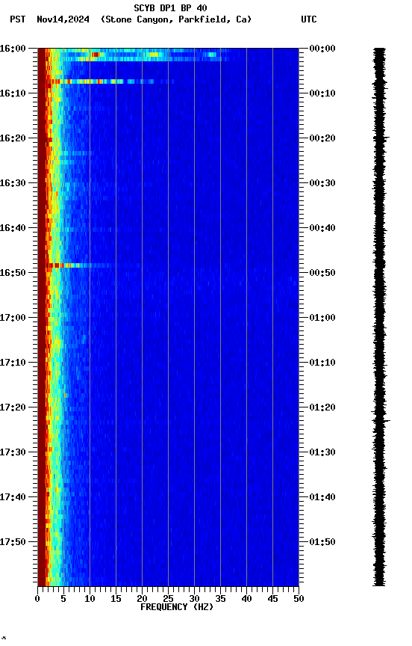Screen dimensions: 412x646
Task: Click the UTC time label '01:50'
Action: (322, 543)
